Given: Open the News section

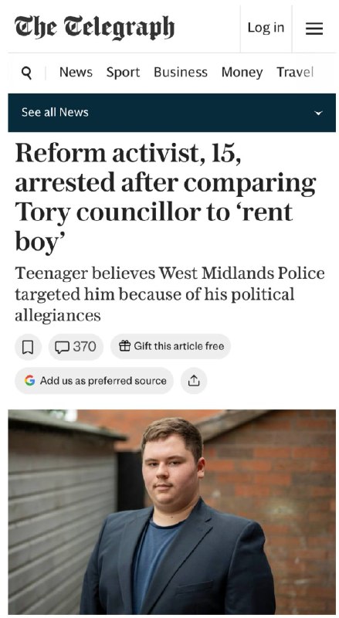Looking at the screenshot, I should click(76, 72).
